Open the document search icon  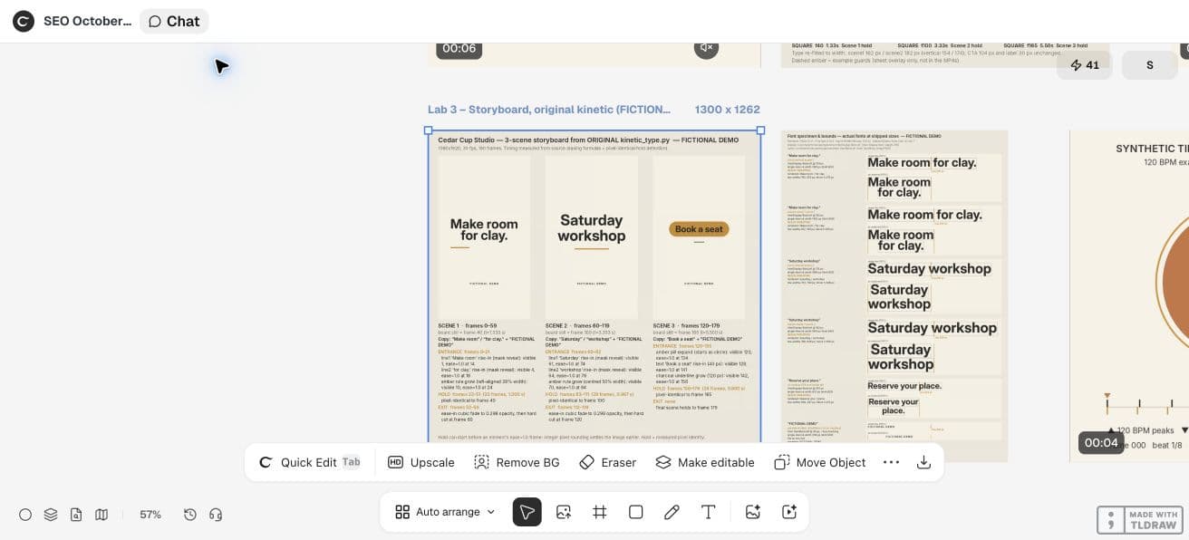pos(76,515)
